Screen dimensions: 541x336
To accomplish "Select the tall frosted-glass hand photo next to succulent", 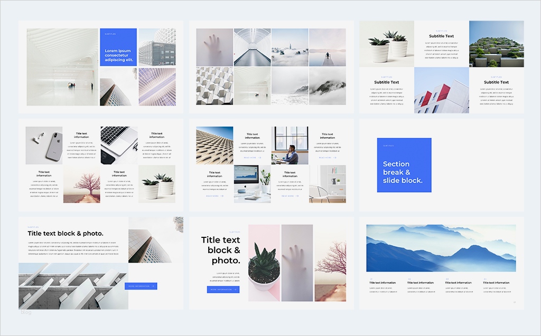I will (x=297, y=263).
